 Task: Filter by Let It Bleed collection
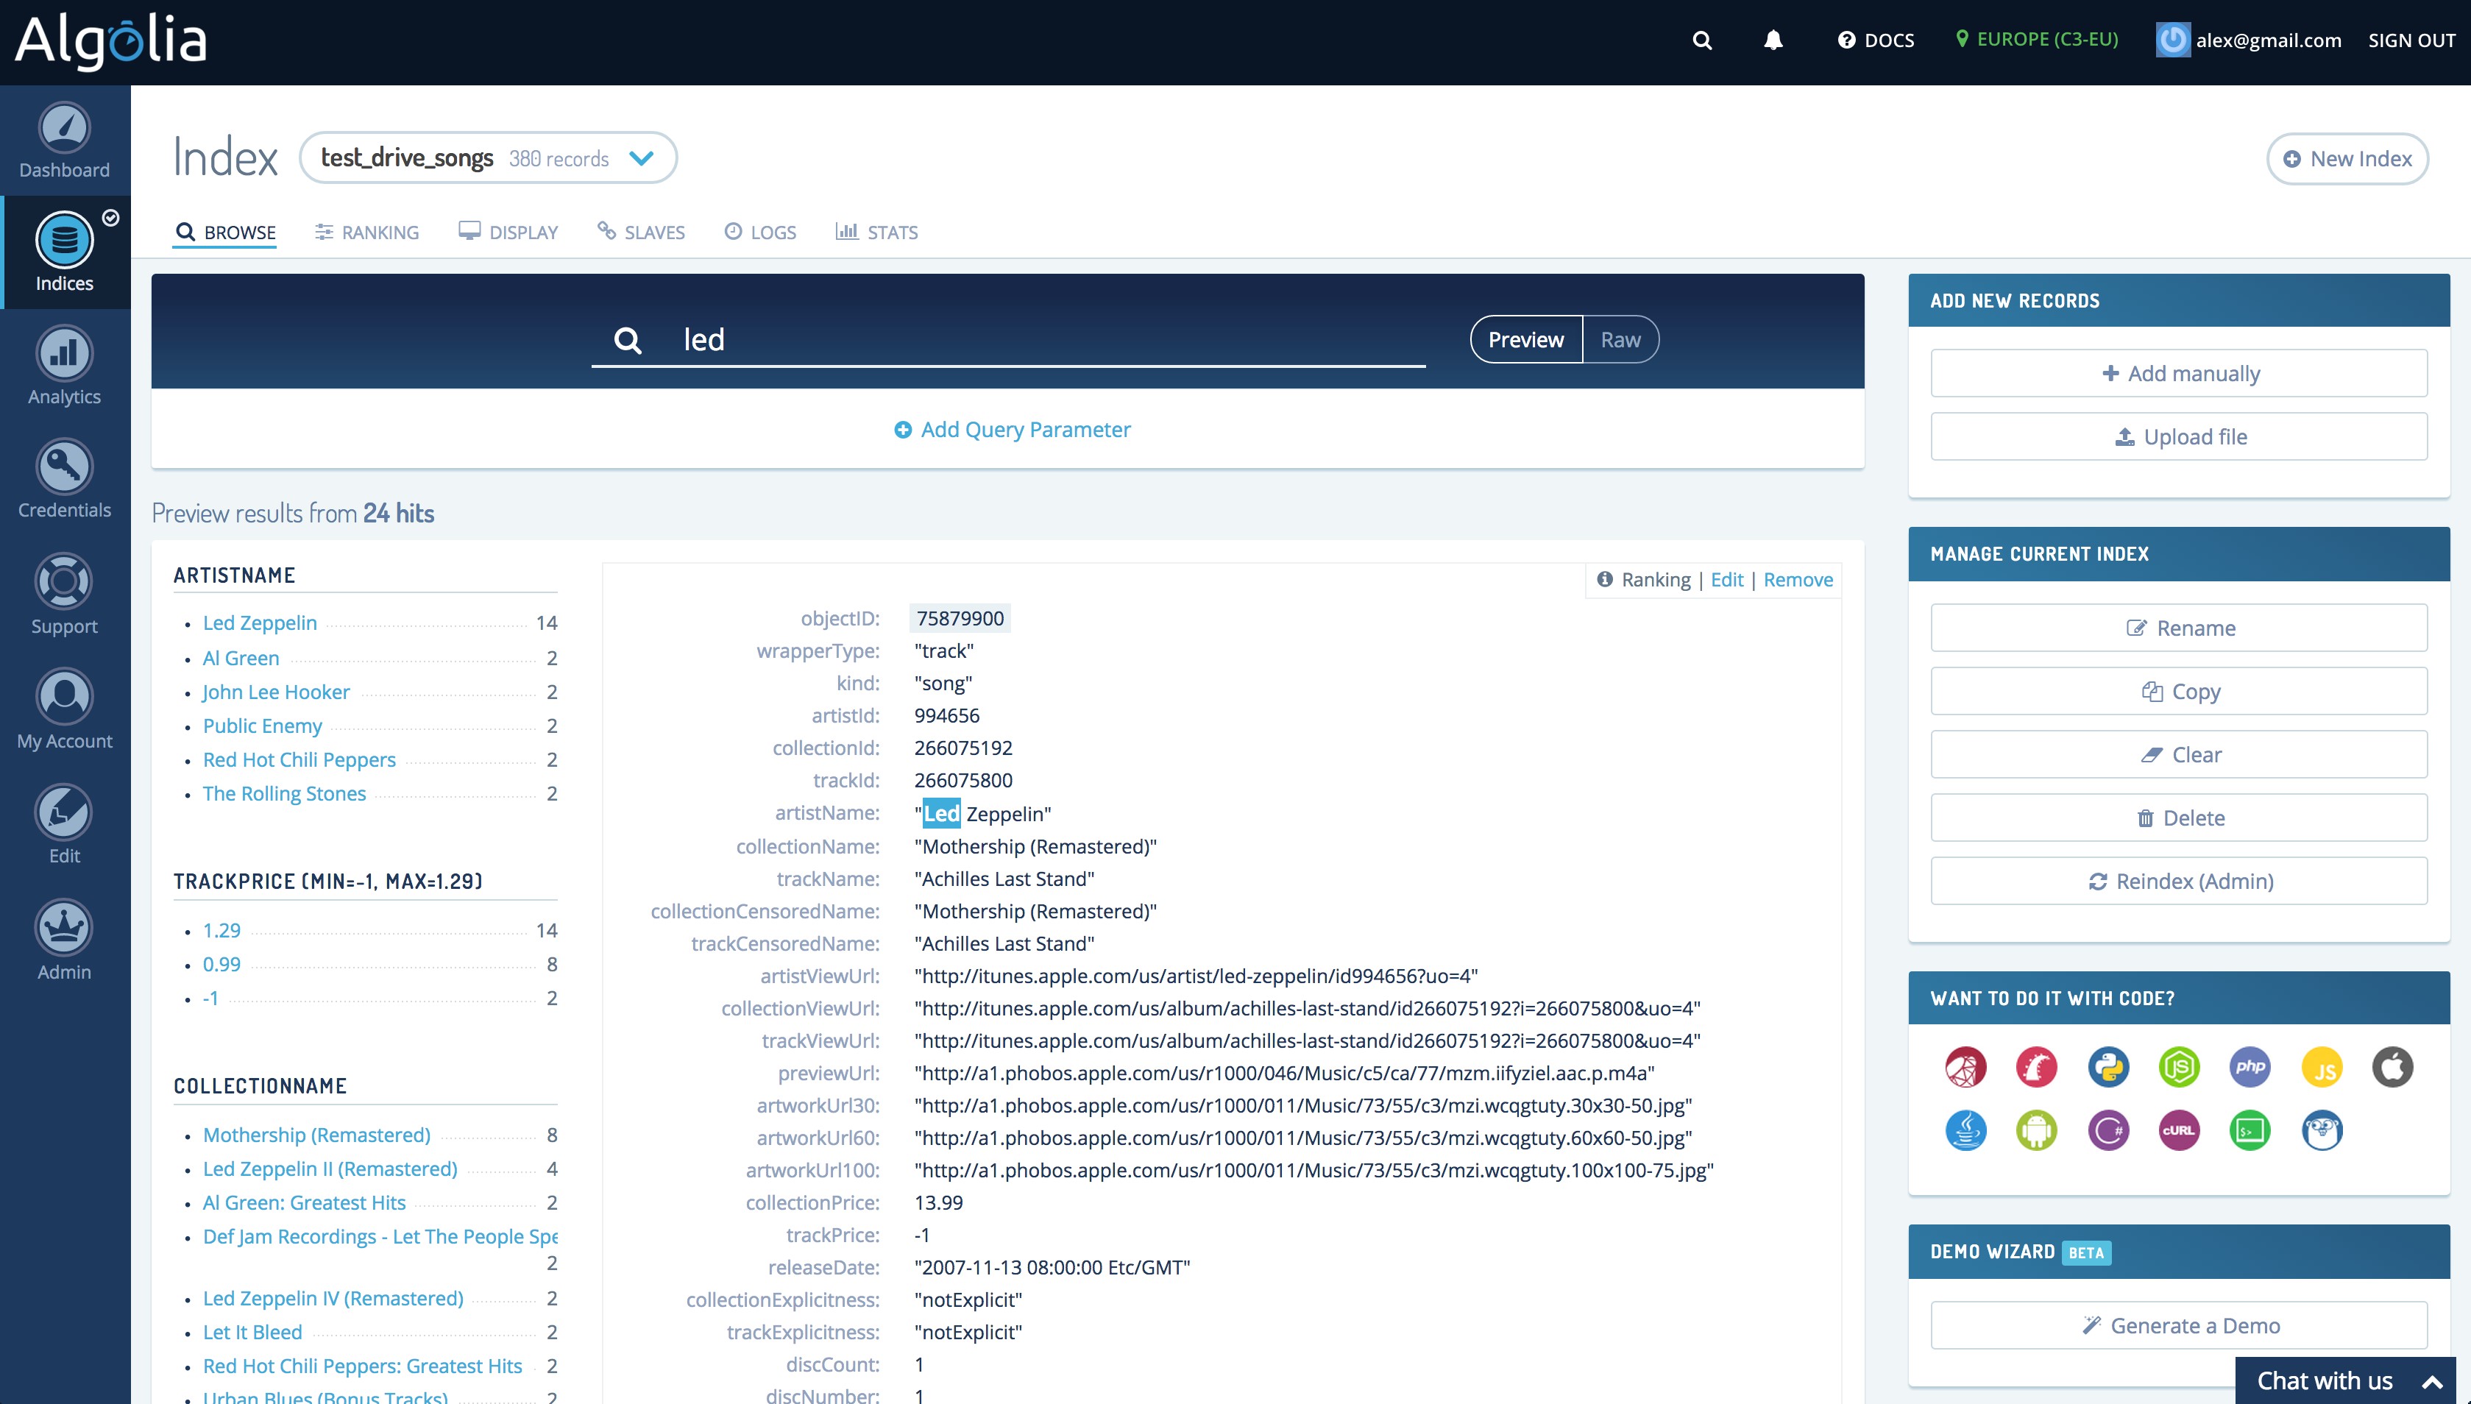click(252, 1332)
